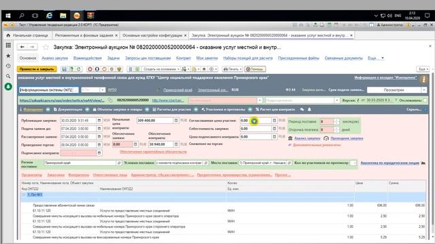Open calculator for Себестоимость закупки field

coord(274,129)
